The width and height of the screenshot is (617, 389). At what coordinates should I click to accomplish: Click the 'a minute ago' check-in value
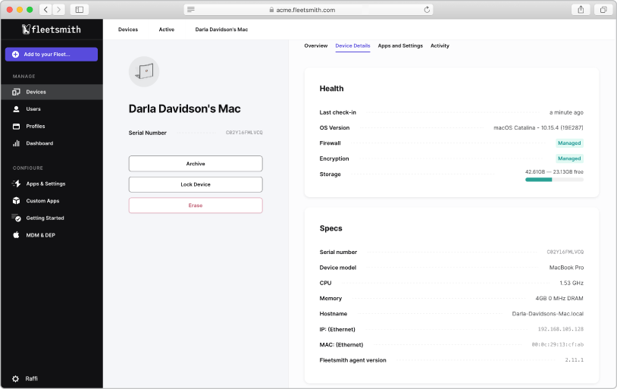pos(566,112)
